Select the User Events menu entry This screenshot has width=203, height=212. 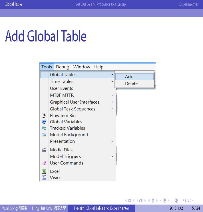pos(61,88)
